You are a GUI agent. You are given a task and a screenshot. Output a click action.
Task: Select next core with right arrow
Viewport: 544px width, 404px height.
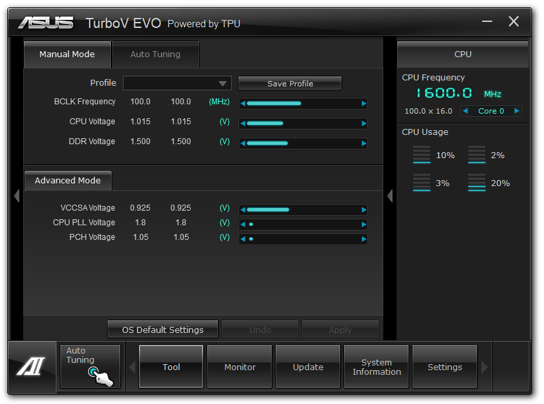(517, 111)
